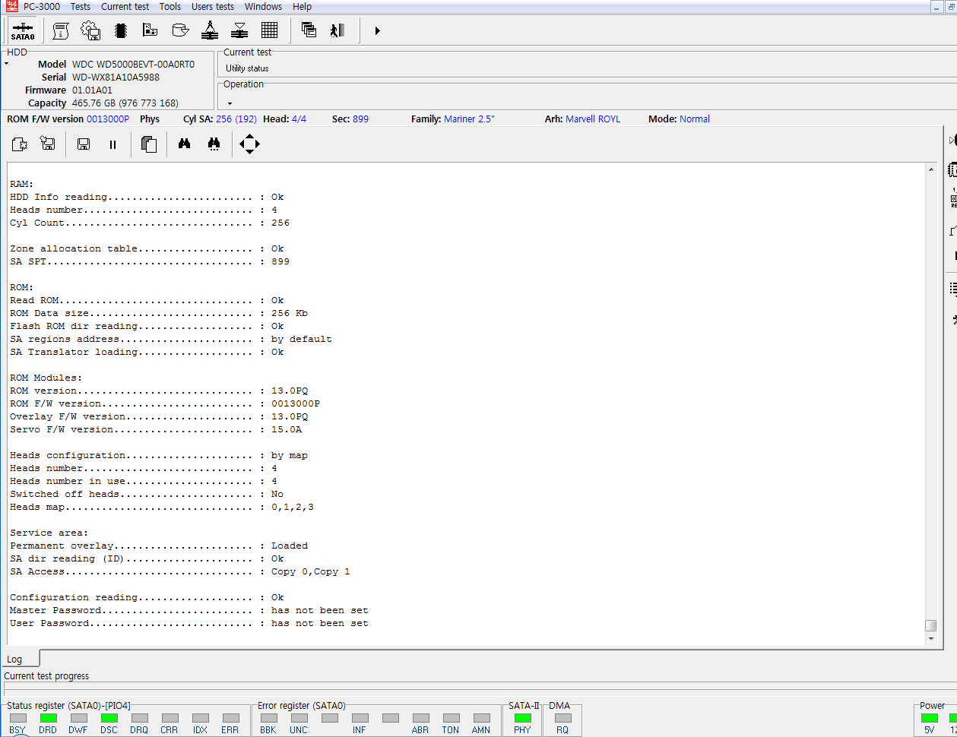Screen dimensions: 957x737
Task: Click the right-arrow toolbar overflow expander
Action: (x=377, y=30)
